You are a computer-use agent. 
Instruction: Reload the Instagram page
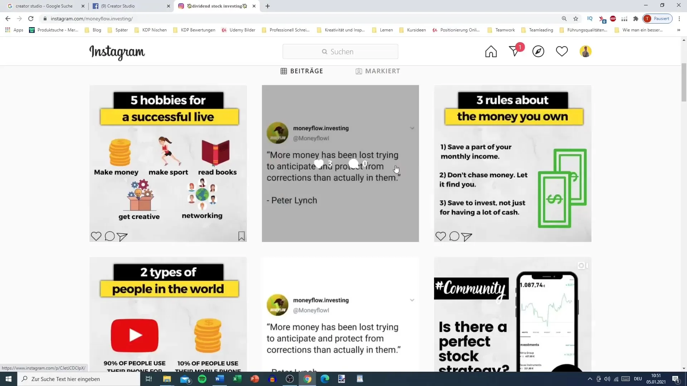(31, 19)
